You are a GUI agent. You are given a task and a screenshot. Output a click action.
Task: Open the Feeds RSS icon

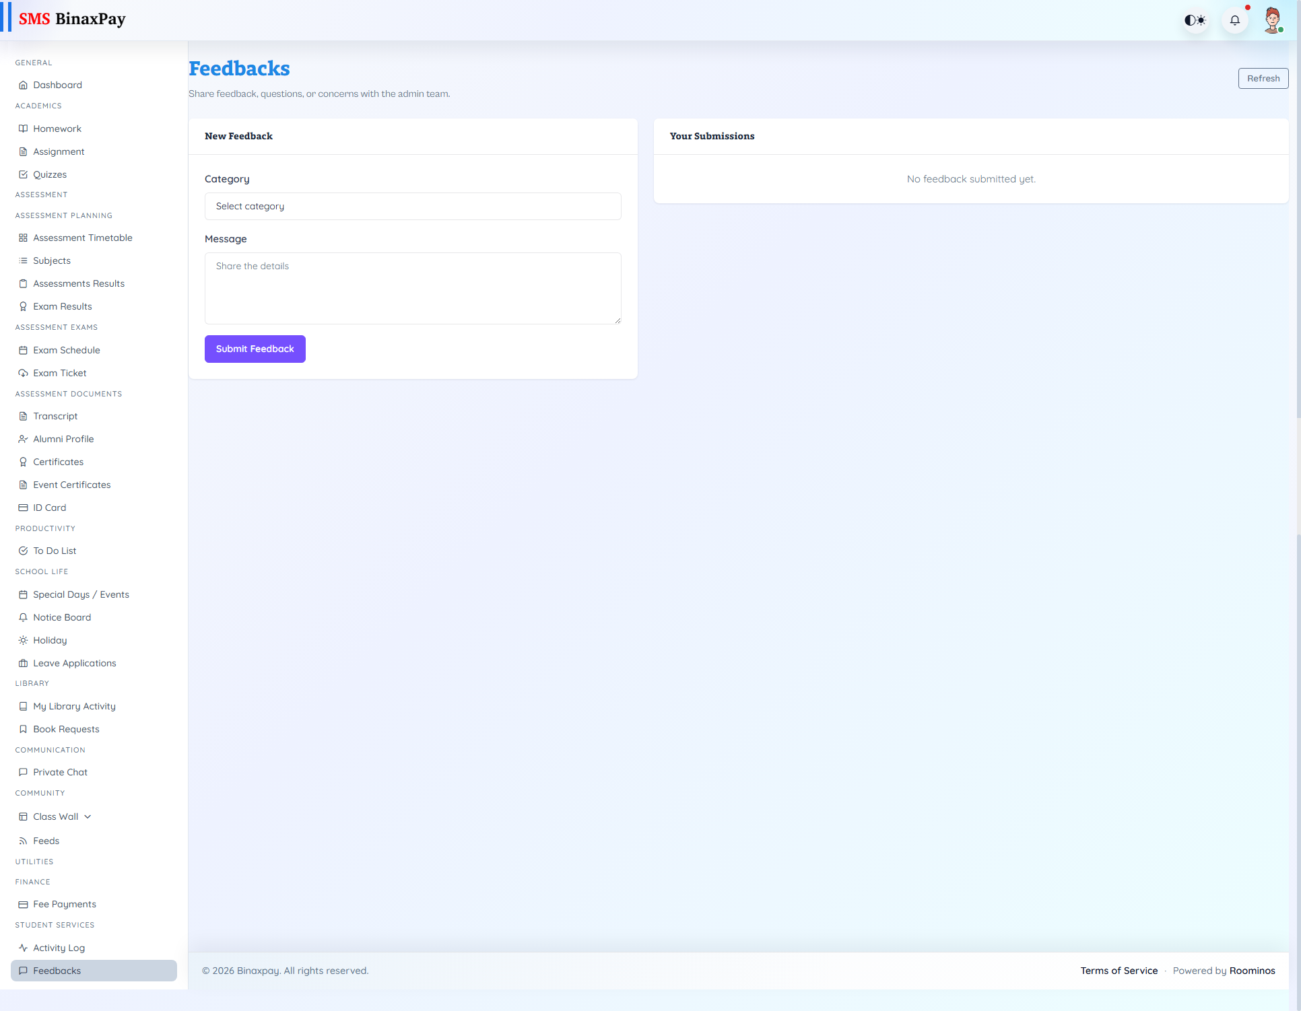click(x=23, y=840)
